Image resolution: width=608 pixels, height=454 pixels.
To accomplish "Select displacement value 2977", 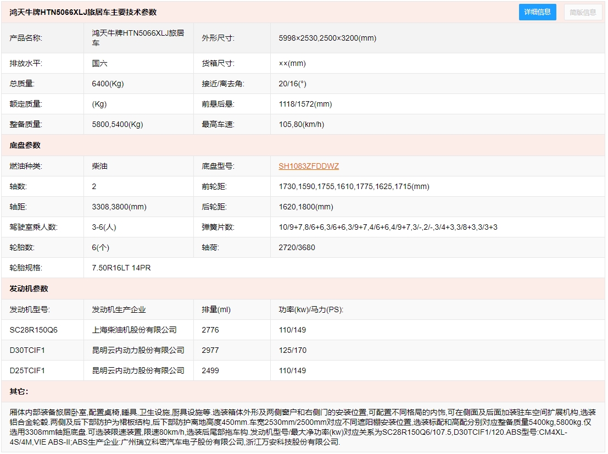I will pos(210,351).
